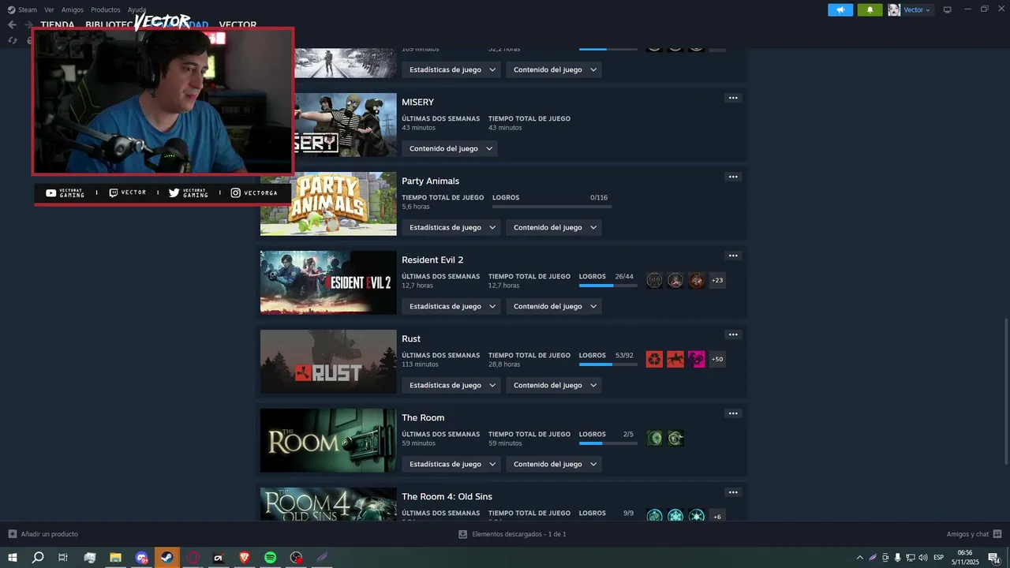Viewport: 1010px width, 568px height.
Task: Open the three-dot menu for The Room
Action: click(x=733, y=413)
